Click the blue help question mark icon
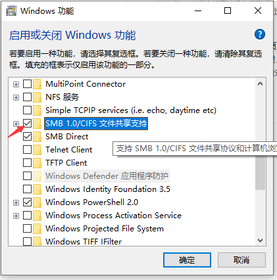This screenshot has height=280, width=277. (x=260, y=34)
